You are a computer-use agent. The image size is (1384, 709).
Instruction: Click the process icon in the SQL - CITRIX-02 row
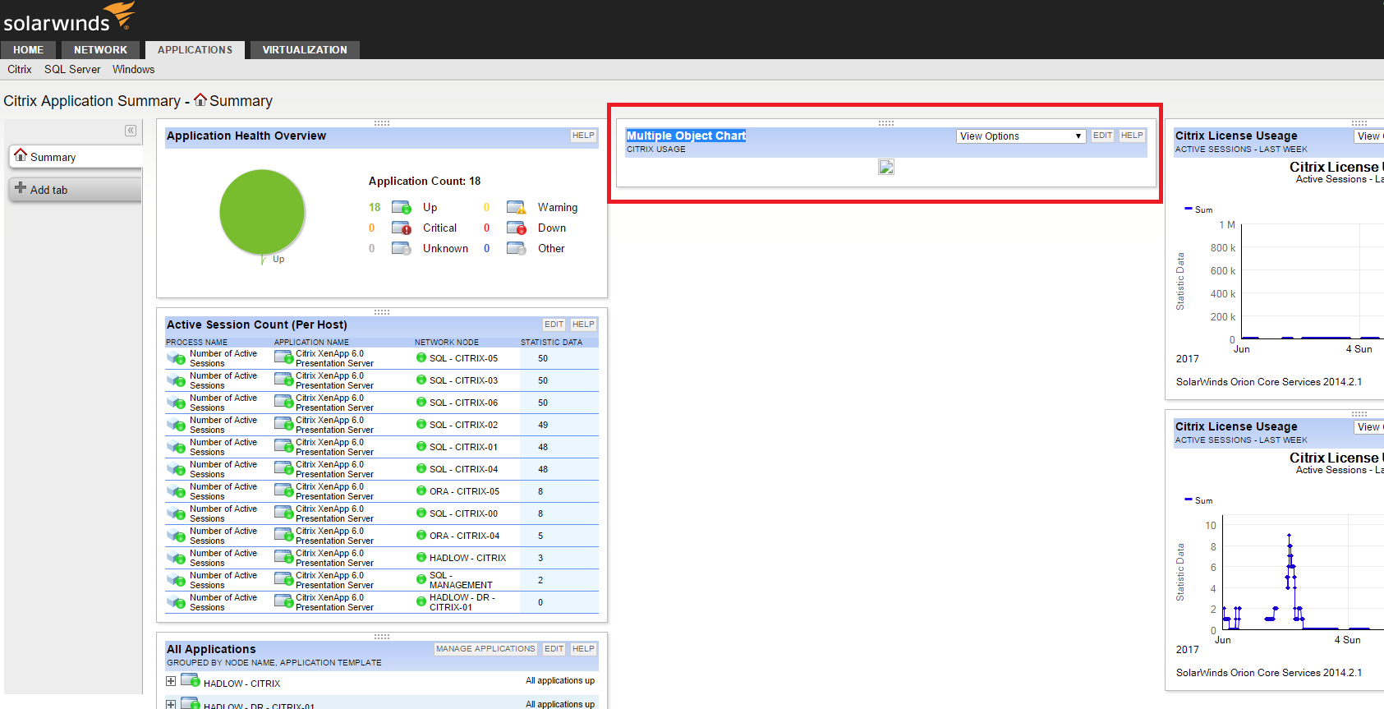[x=177, y=426]
